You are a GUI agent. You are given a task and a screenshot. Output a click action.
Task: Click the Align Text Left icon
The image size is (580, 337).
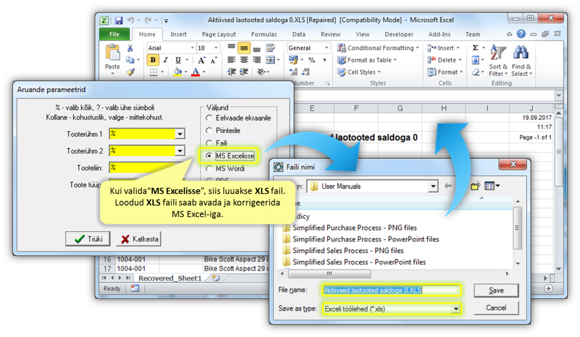232,60
